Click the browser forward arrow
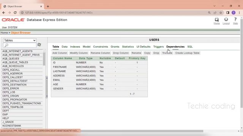The height and width of the screenshot is (136, 243). (x=9, y=12)
